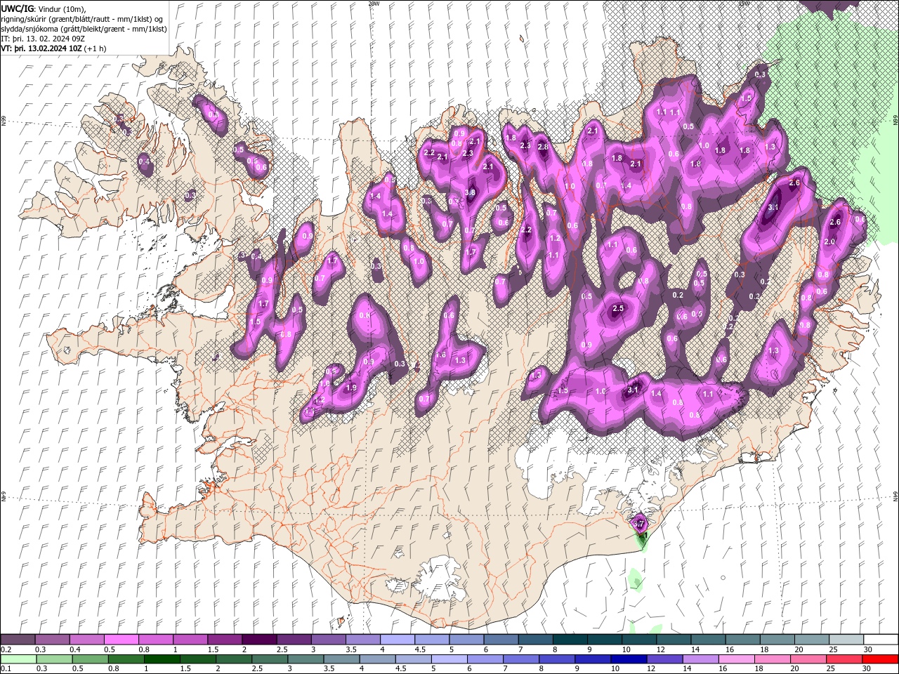Click the '0.2' label on the top scale
Image resolution: width=899 pixels, height=674 pixels.
coord(6,649)
